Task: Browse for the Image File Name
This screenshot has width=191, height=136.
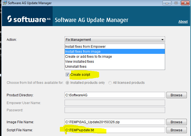Action: point(177,122)
